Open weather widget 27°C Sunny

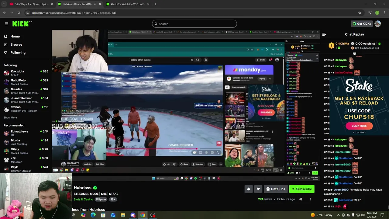322,215
